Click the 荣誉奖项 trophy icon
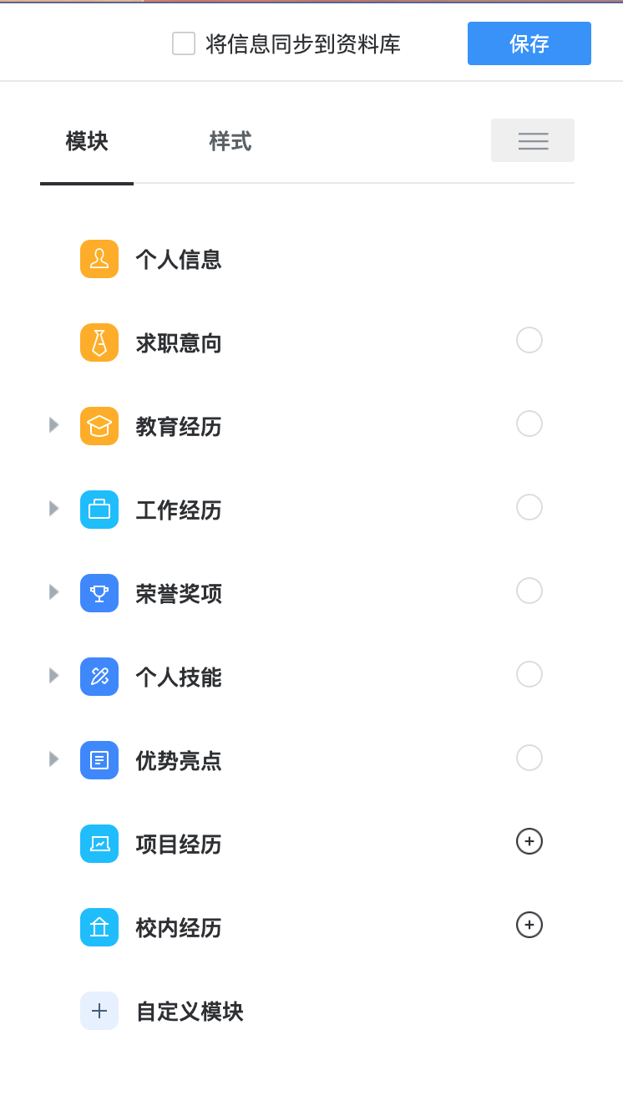 tap(99, 593)
